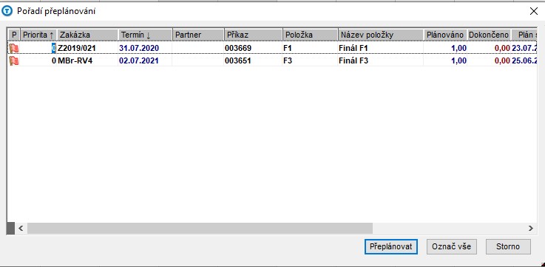Click the horizontal scrollbar left arrow
This screenshot has height=267, width=545.
21,228
